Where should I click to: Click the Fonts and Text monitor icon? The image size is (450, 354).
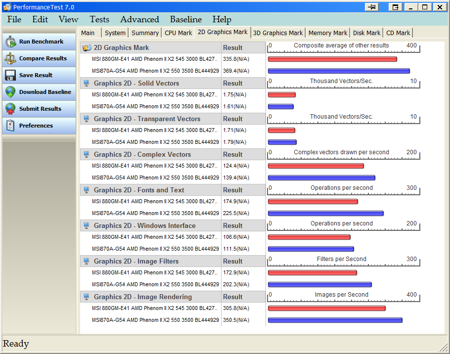click(x=86, y=190)
